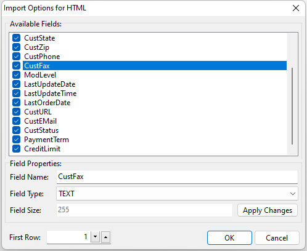Uncheck the LastOrderDate checkbox
307x251 pixels.
coord(16,103)
